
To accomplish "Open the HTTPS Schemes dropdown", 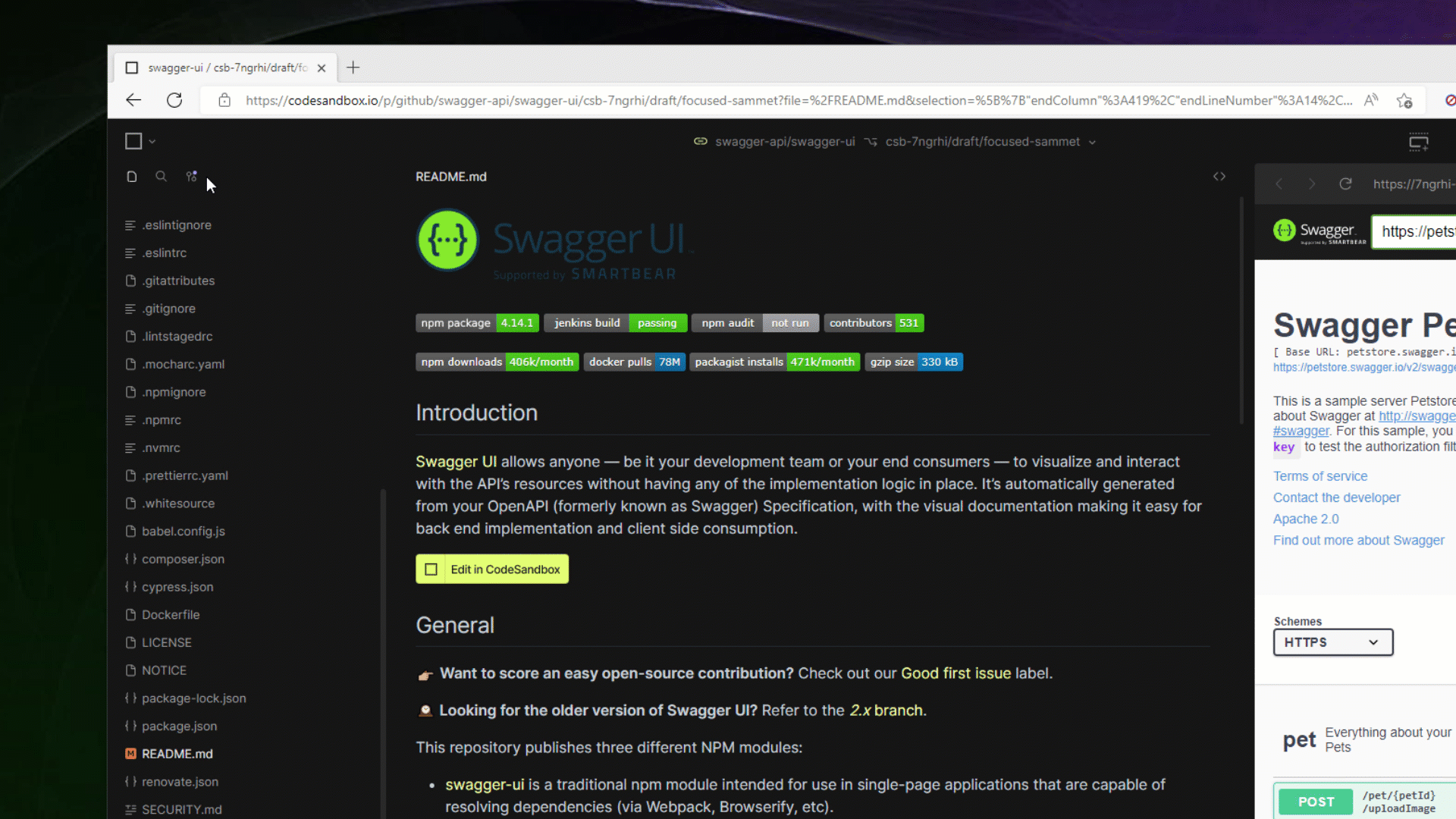I will (1332, 642).
